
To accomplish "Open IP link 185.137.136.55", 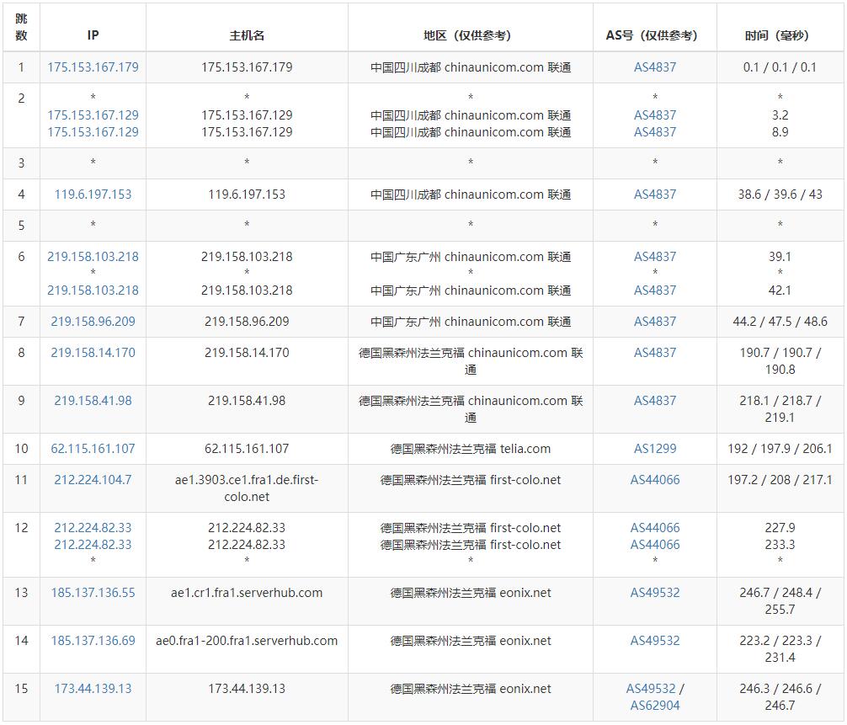I will [x=93, y=593].
